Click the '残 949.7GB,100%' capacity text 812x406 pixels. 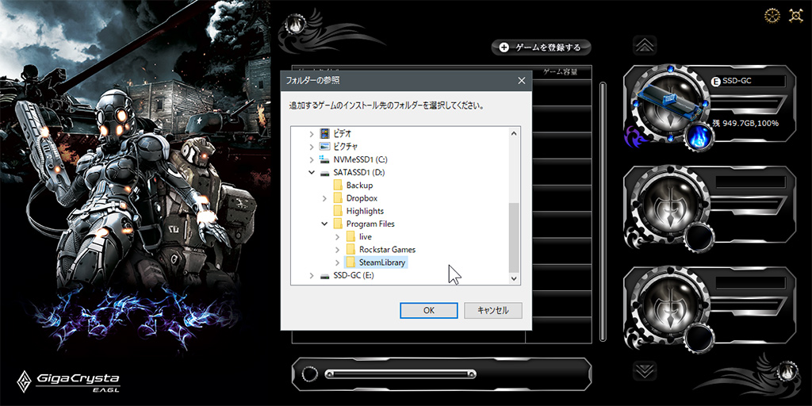coord(745,123)
